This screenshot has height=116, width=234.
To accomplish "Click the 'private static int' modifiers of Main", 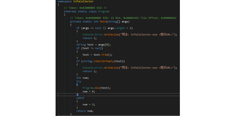I will 84,21.
